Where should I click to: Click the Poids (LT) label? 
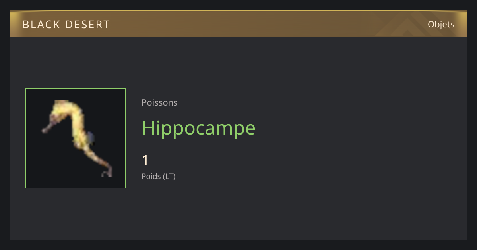158,176
